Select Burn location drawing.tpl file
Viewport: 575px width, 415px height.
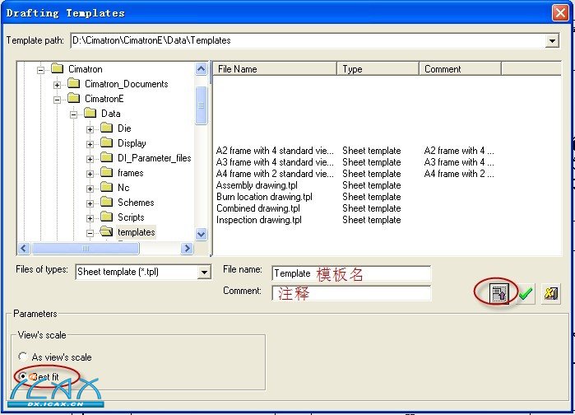[264, 197]
